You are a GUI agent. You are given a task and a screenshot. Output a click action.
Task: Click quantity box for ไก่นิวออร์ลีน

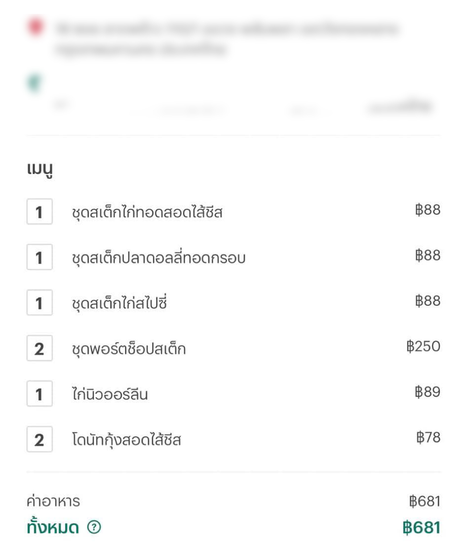click(39, 395)
